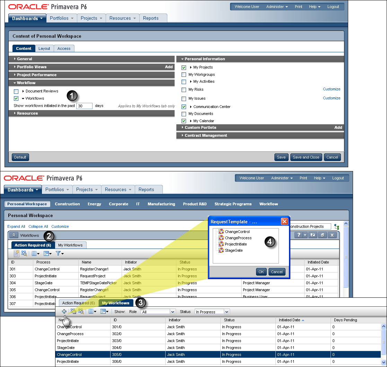Viewport: 387px width, 367px height.
Task: Click the Workflows portlet refresh icon
Action: point(313,235)
